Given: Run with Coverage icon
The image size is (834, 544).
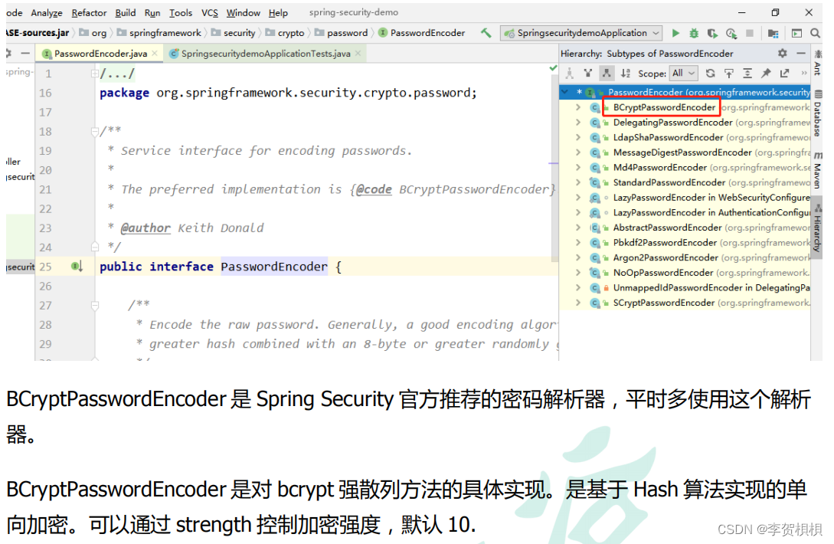Looking at the screenshot, I should 712,33.
